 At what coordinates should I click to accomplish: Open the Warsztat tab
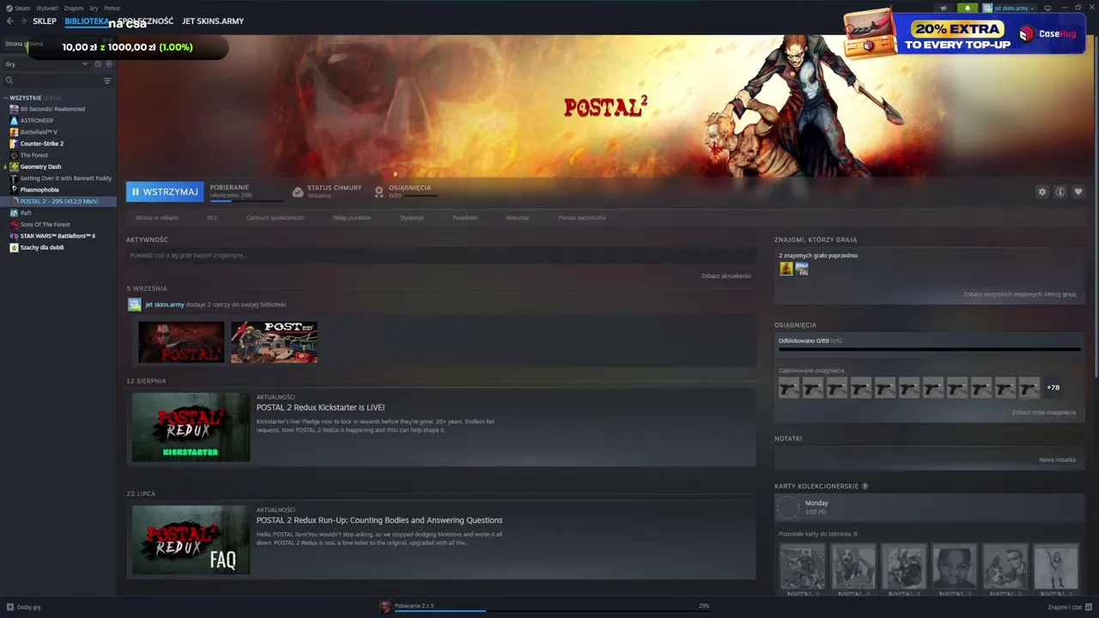click(x=518, y=218)
